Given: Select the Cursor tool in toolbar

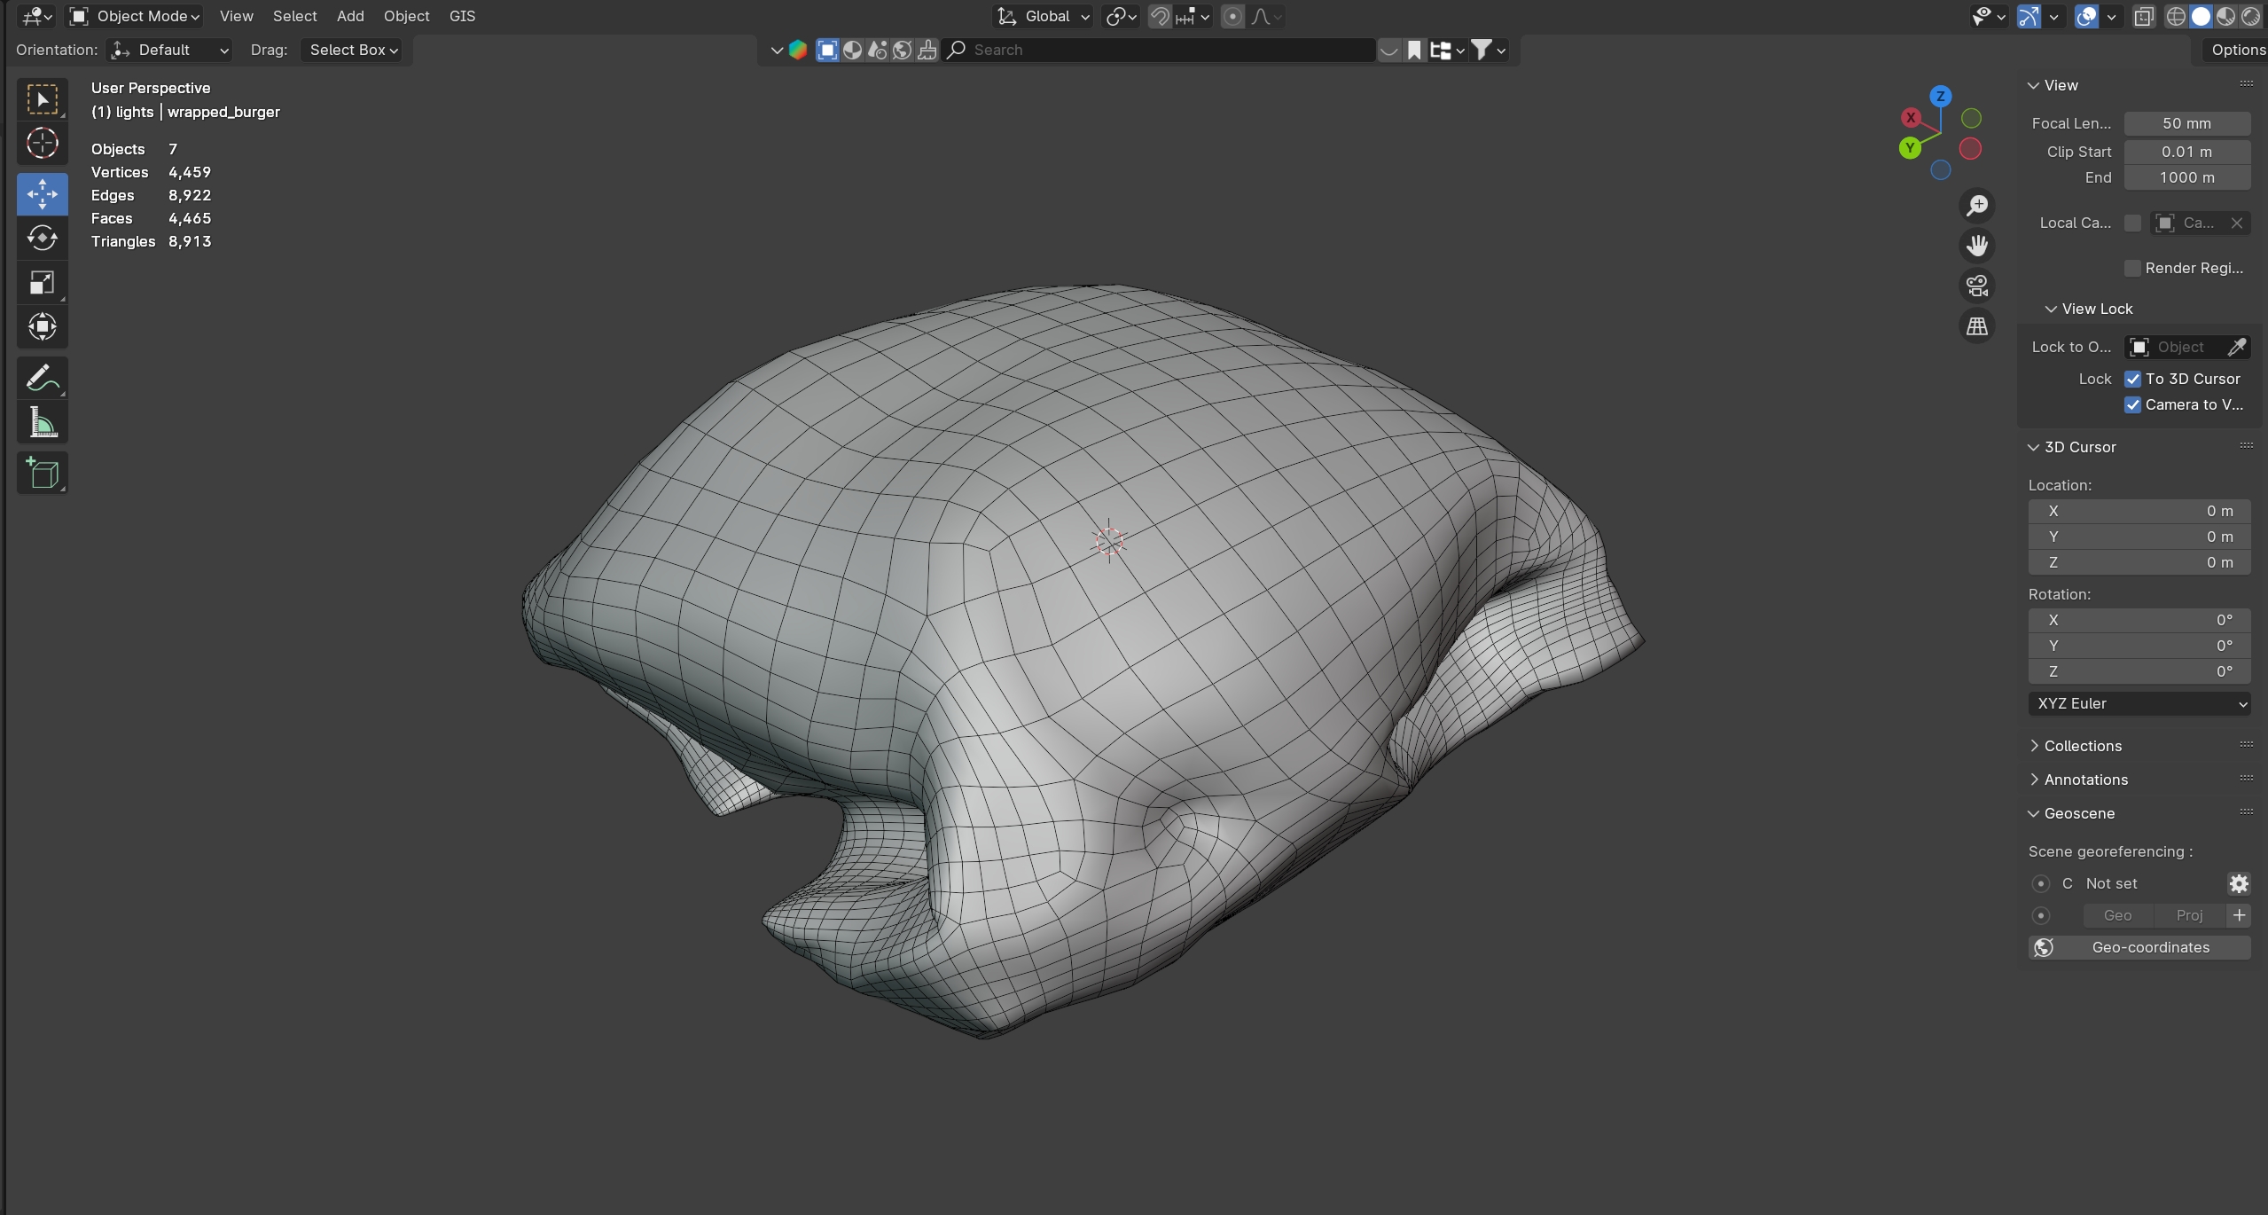Looking at the screenshot, I should coord(42,144).
